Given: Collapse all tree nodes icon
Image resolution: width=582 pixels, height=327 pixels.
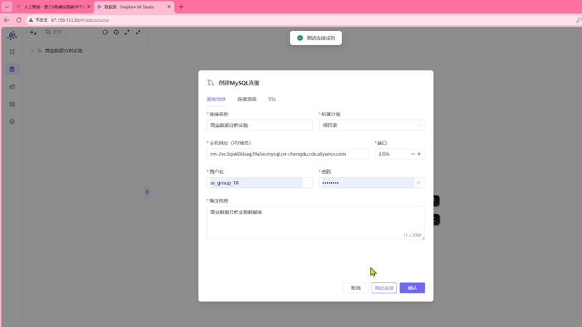Looking at the screenshot, I should coord(138,32).
